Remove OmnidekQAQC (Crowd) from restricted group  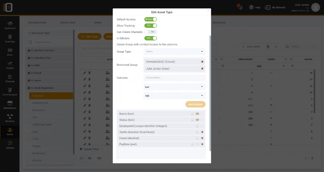coord(202,62)
